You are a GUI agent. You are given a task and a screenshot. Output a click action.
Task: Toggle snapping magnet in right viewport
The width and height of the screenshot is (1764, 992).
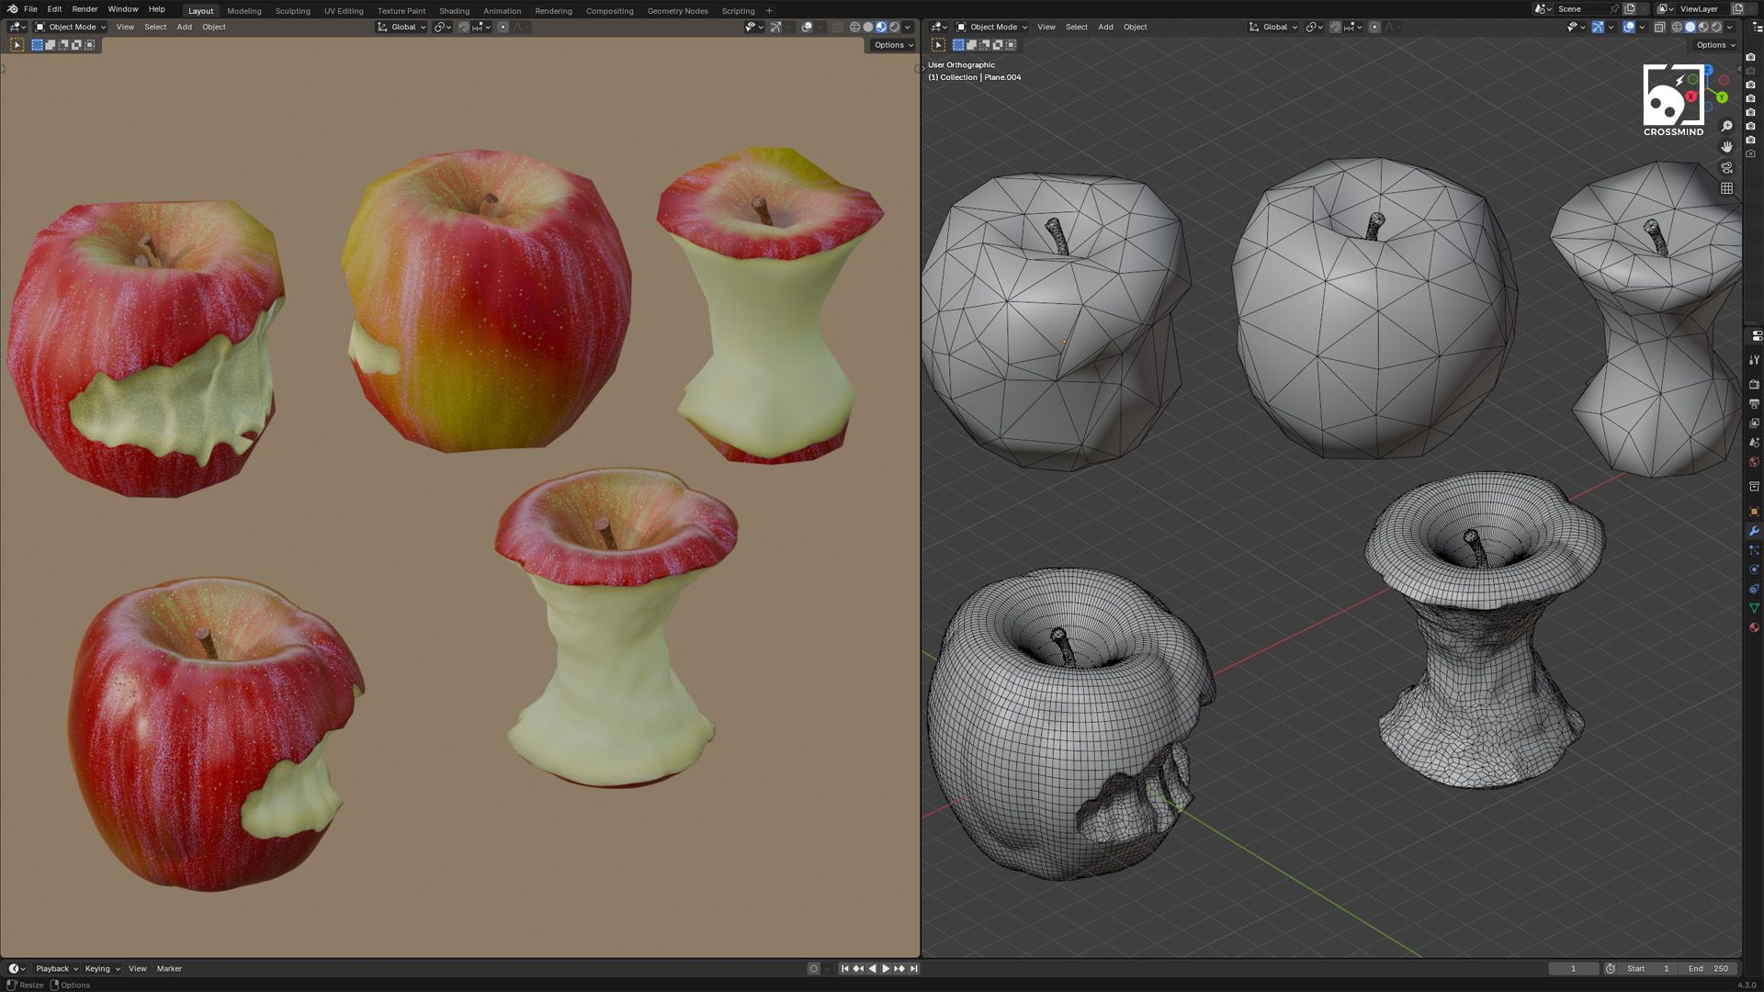pyautogui.click(x=1335, y=27)
